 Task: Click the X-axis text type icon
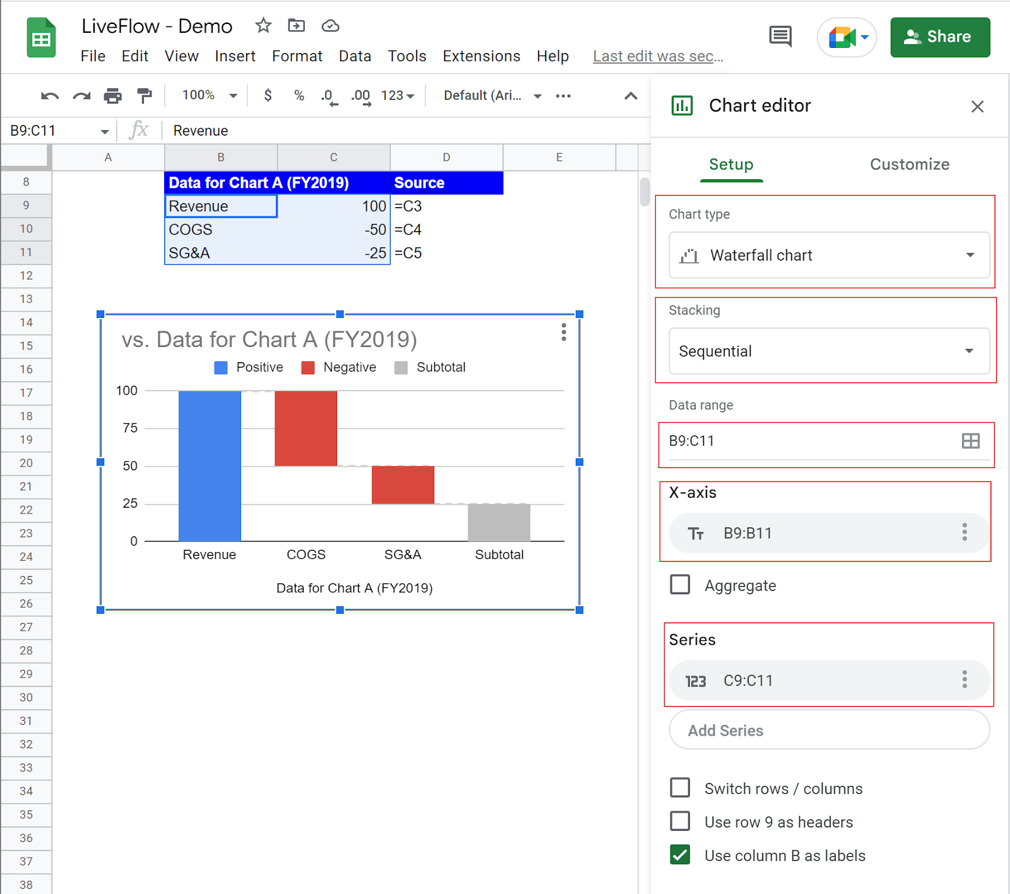click(x=696, y=534)
